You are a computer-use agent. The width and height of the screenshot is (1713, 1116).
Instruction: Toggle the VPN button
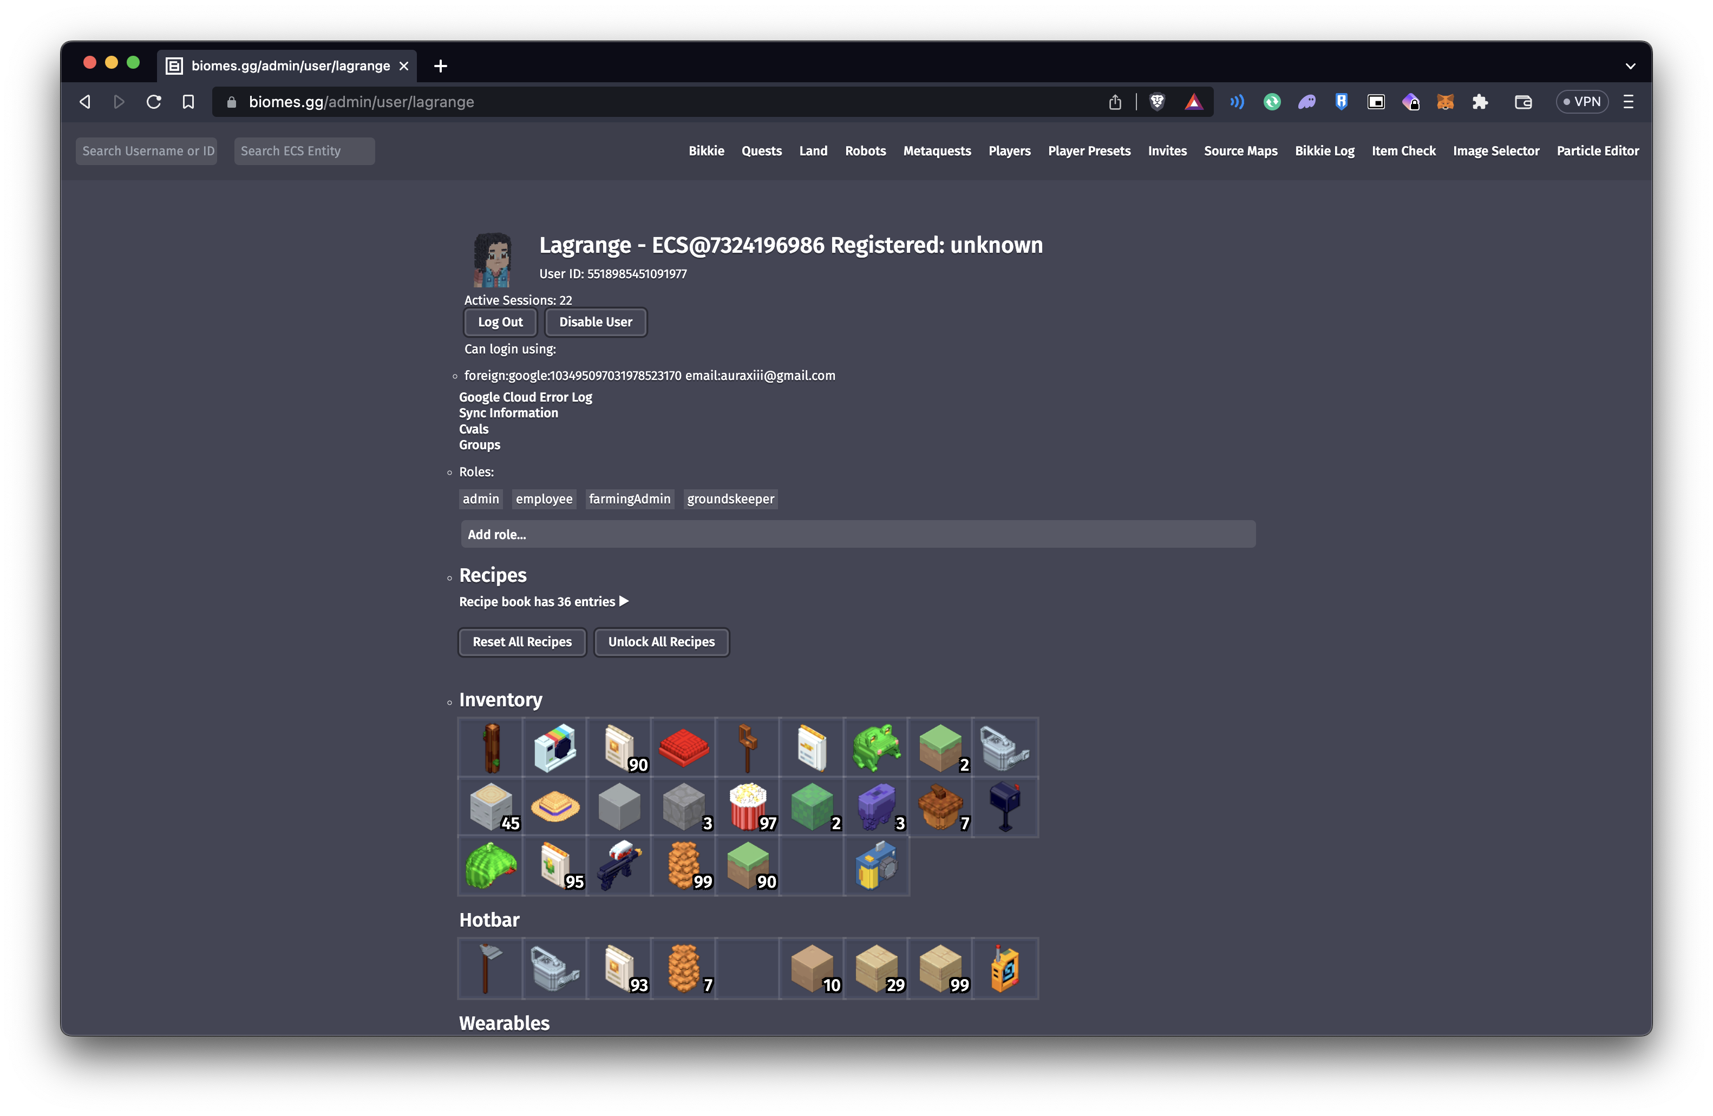coord(1581,102)
